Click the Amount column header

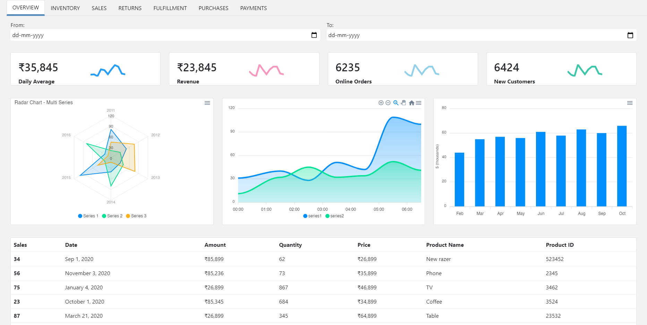[x=215, y=245]
